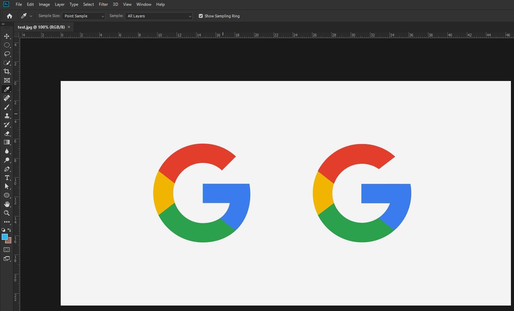Image resolution: width=514 pixels, height=311 pixels.
Task: Open the Filter menu
Action: (x=103, y=4)
